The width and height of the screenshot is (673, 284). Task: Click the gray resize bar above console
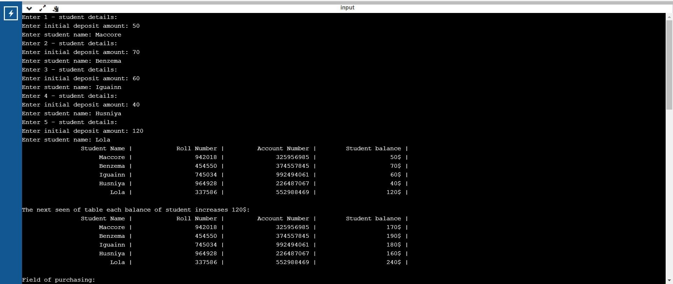pos(336,2)
